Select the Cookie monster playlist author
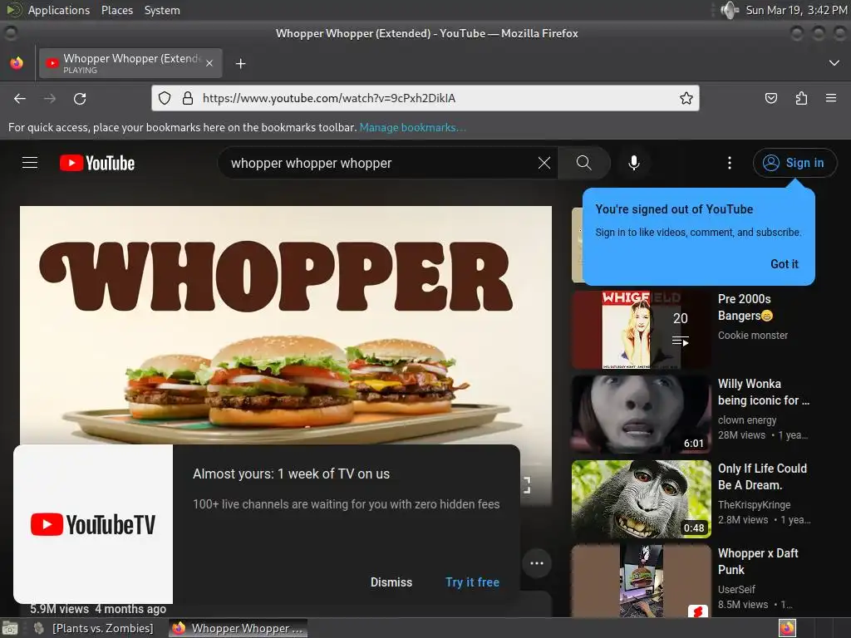Viewport: 851px width, 638px height. coord(753,336)
